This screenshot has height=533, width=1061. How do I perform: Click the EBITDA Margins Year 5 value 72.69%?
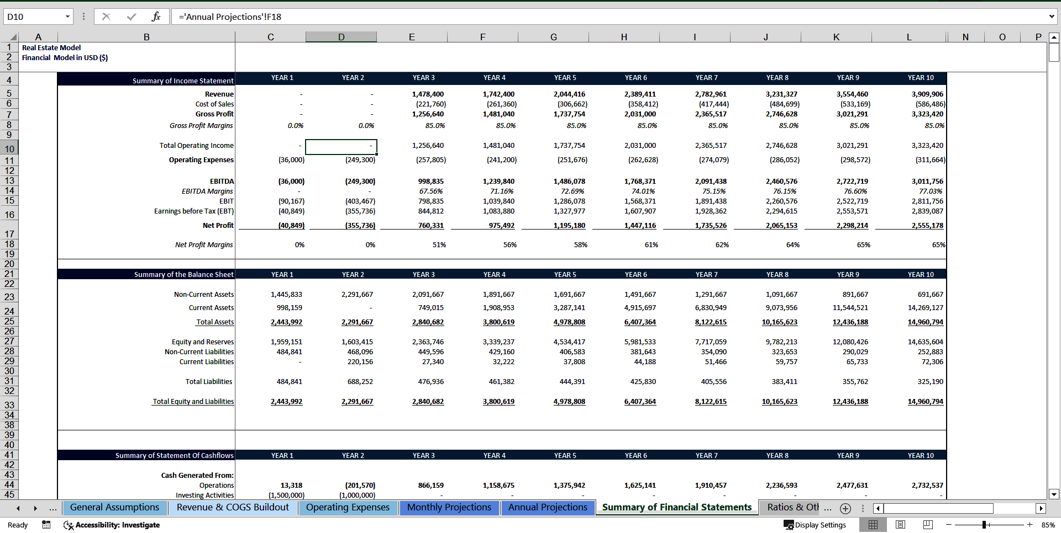pyautogui.click(x=571, y=191)
